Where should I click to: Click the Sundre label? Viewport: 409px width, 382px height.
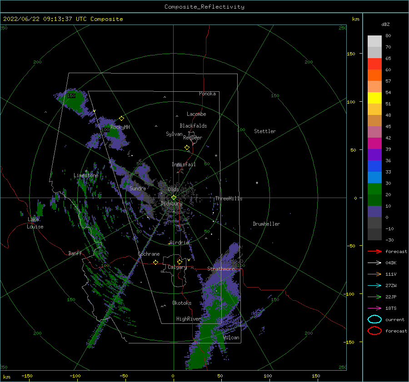click(x=138, y=188)
